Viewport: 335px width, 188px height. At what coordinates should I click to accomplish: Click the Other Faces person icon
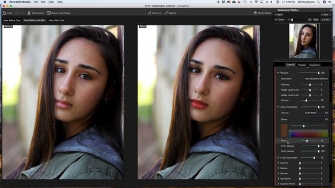29,13
